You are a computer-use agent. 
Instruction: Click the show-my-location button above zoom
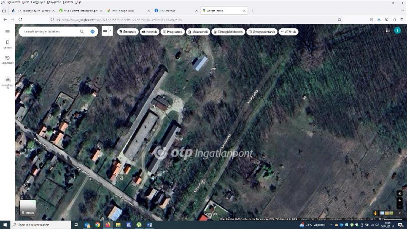coord(400,193)
